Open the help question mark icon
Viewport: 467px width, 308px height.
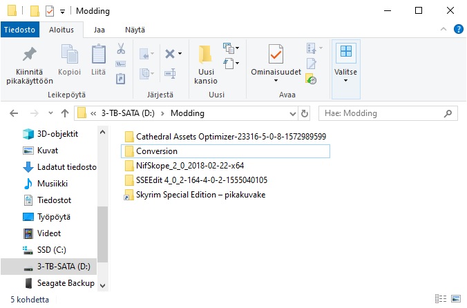pos(458,29)
